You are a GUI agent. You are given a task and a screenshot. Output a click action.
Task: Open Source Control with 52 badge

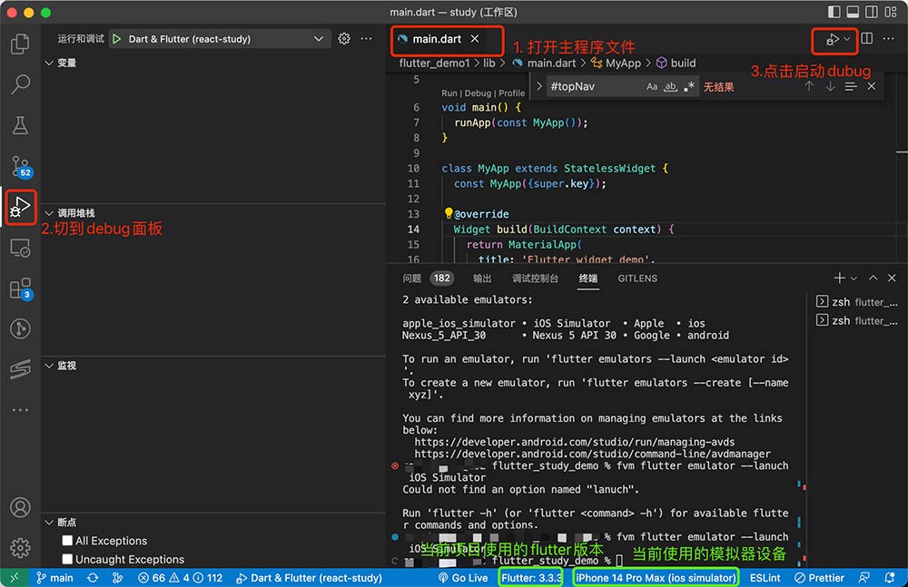[20, 166]
